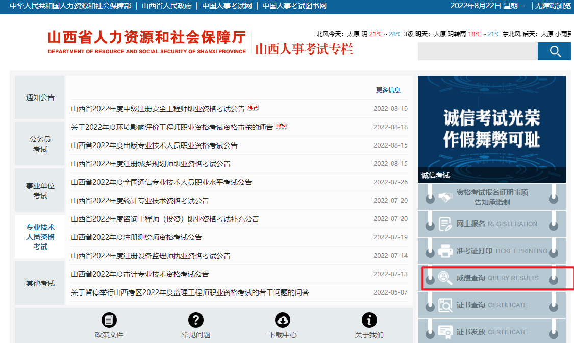Open 山西省2022年度注册设备监理师执业资格考试公告
The width and height of the screenshot is (574, 343).
point(151,256)
